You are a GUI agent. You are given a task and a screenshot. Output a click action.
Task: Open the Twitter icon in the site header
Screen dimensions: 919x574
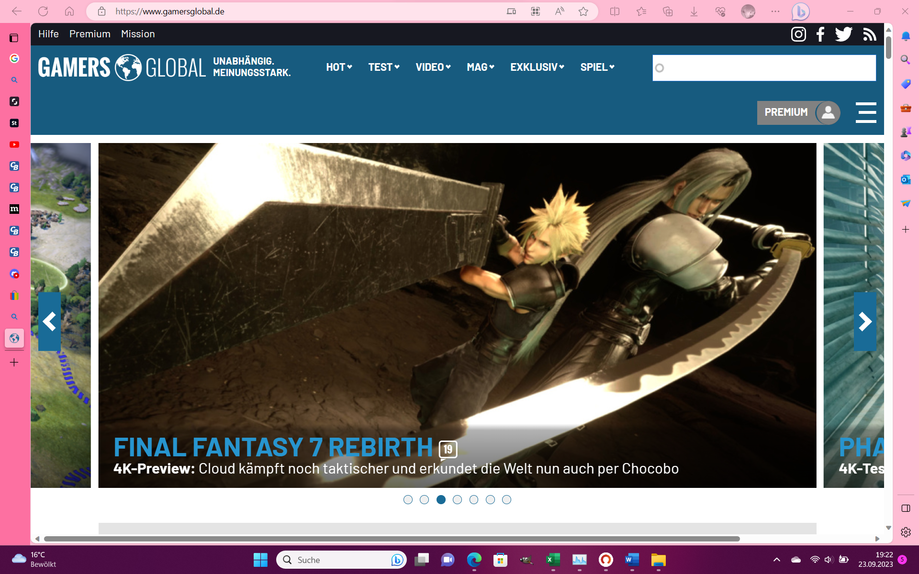[843, 34]
